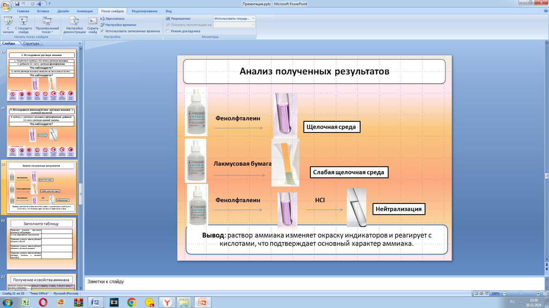Start Slide Show view from status bar

tap(487, 294)
